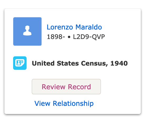
Task: Click the bullet separator before L2D9-QVP
Action: (x=69, y=37)
